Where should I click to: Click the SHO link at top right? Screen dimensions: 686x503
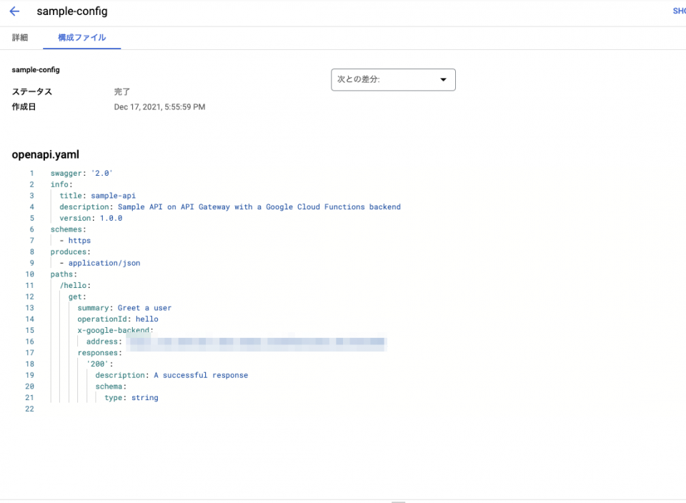679,11
